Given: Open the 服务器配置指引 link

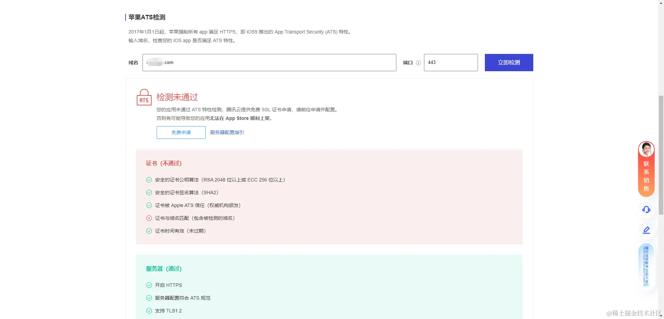Looking at the screenshot, I should [x=227, y=132].
